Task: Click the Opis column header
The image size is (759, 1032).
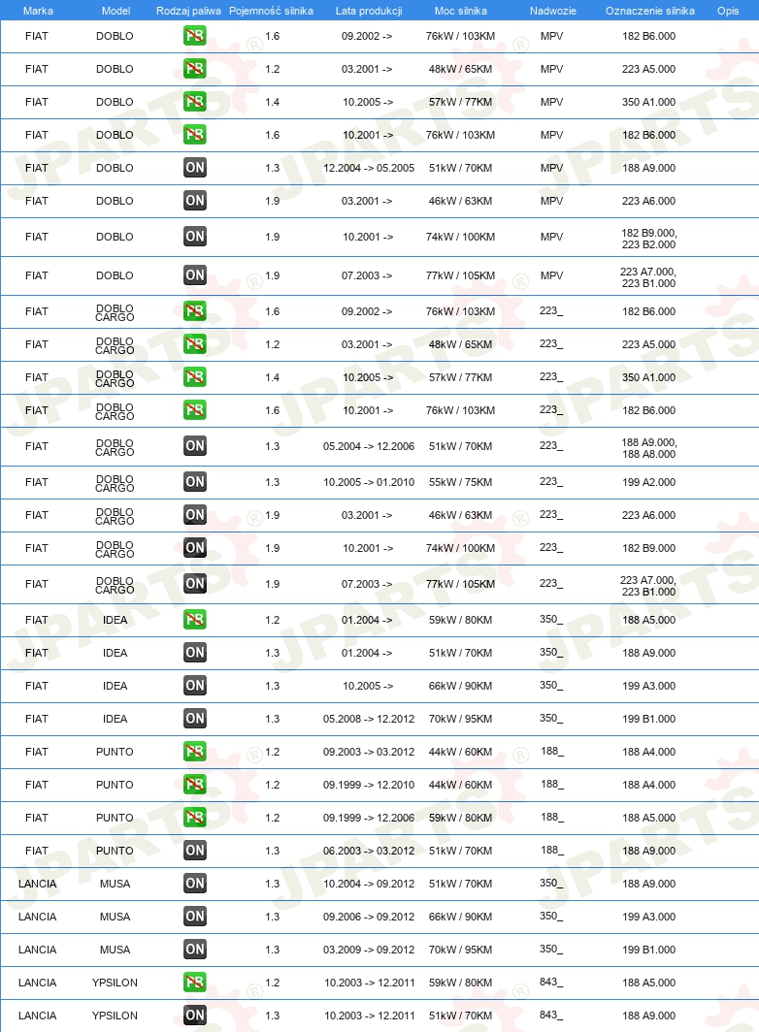Action: pos(728,11)
